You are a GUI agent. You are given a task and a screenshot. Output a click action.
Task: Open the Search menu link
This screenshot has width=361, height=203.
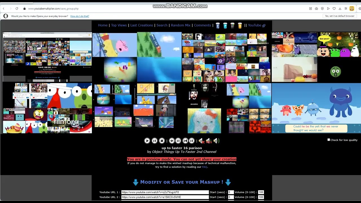click(162, 25)
